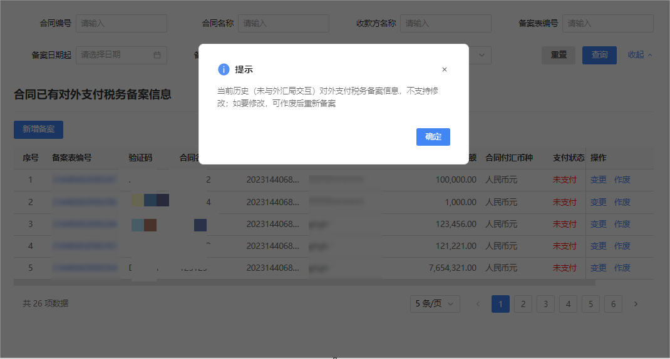Click the 确定 button in the dialog
The image size is (670, 359).
[433, 137]
